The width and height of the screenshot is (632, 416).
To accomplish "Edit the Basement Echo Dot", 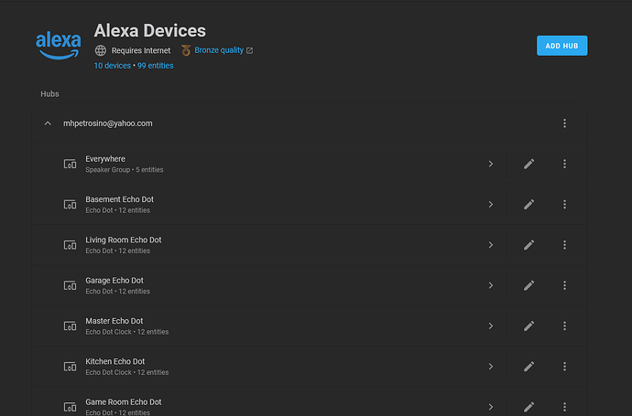I will point(528,205).
